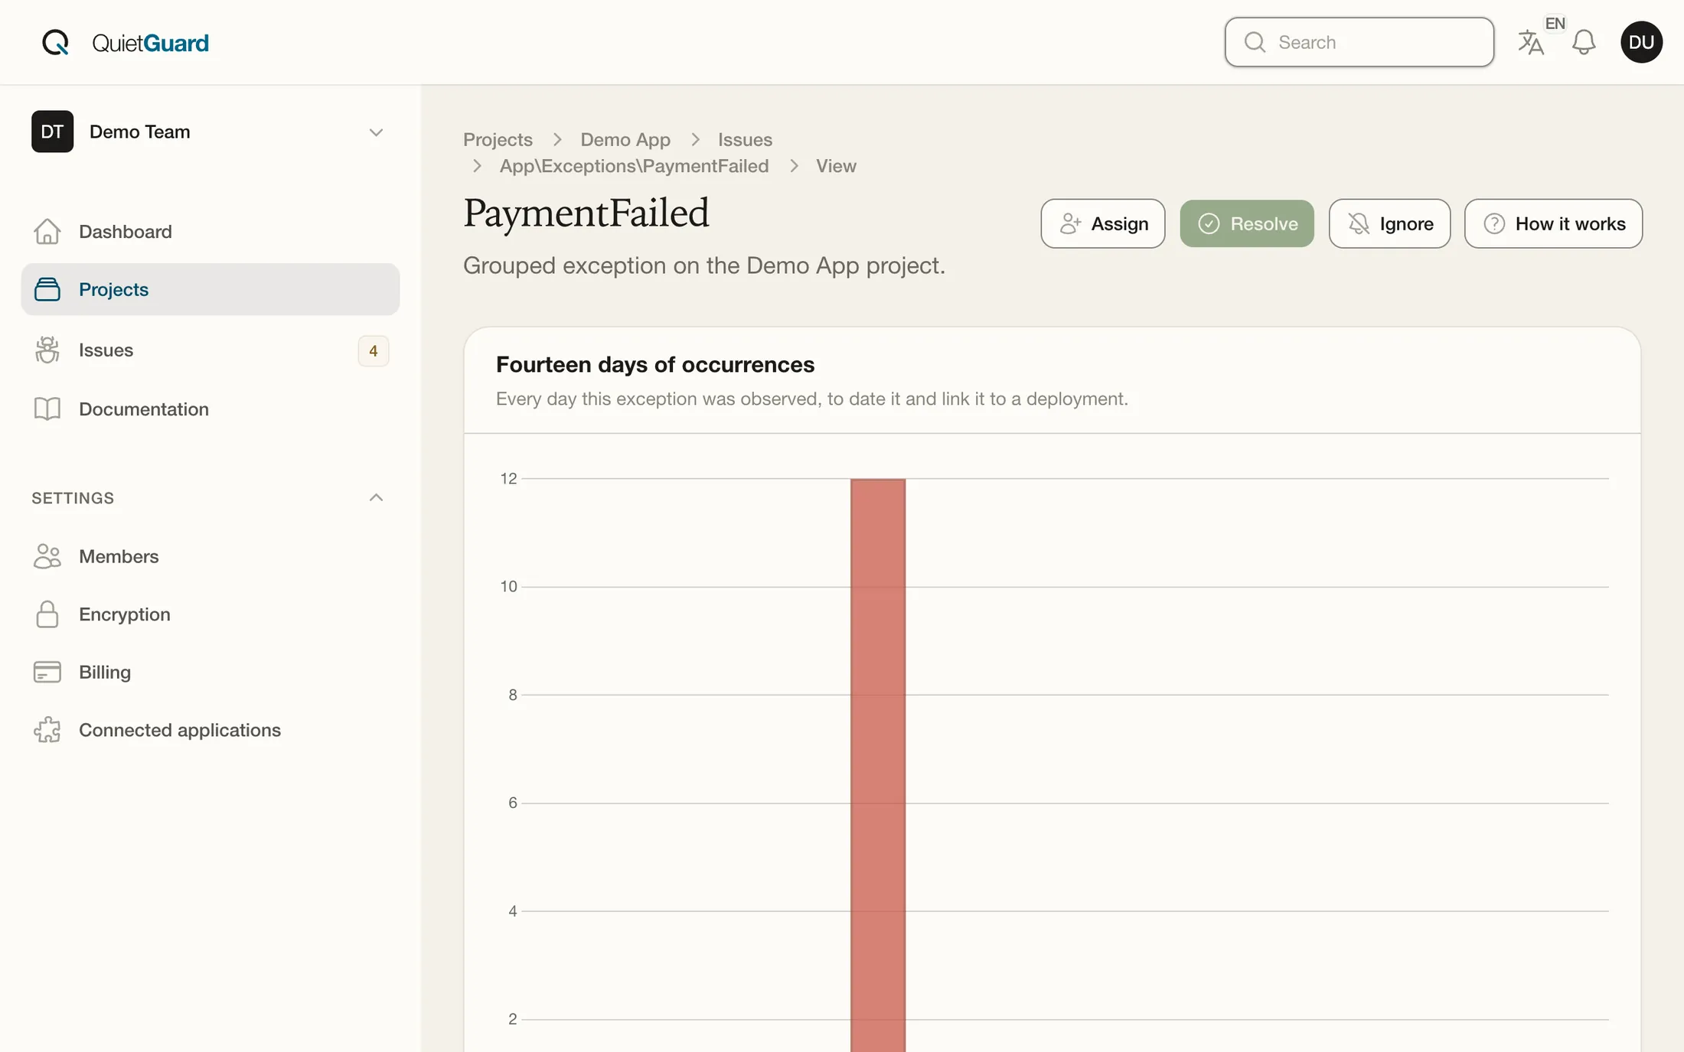Click the chart axis label 12
The image size is (1684, 1052).
click(x=508, y=479)
